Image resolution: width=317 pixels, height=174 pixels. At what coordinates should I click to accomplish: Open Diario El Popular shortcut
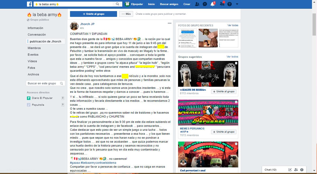42,98
